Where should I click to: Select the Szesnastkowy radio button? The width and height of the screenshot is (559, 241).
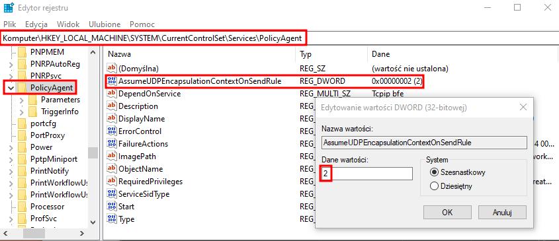[x=434, y=172]
